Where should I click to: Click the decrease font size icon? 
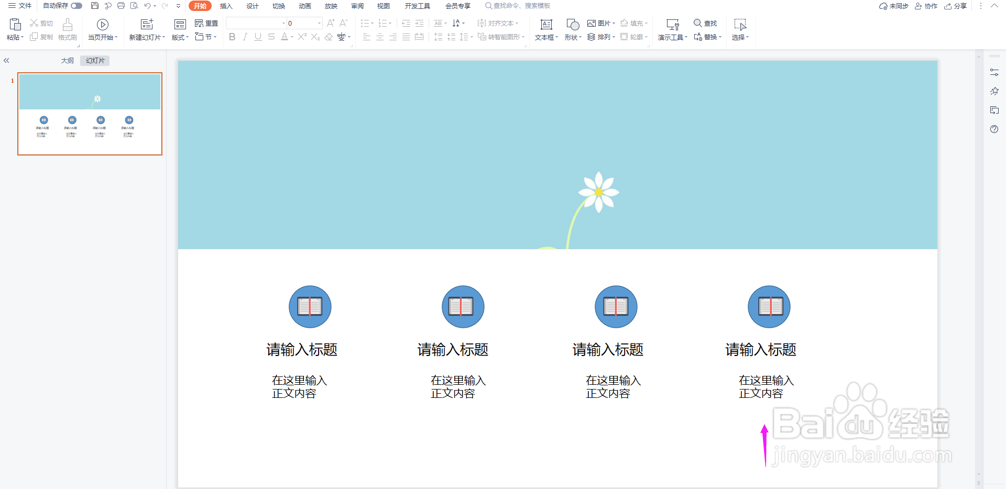(344, 23)
